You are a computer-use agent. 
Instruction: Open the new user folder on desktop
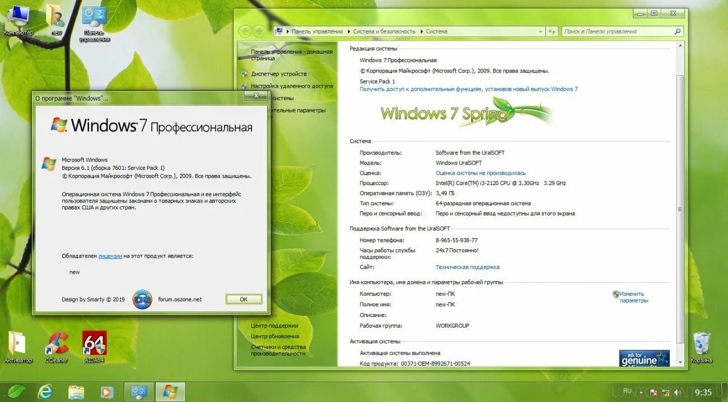55,20
